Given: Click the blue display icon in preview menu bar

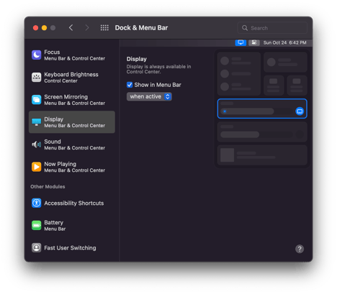Looking at the screenshot, I should click(x=241, y=42).
